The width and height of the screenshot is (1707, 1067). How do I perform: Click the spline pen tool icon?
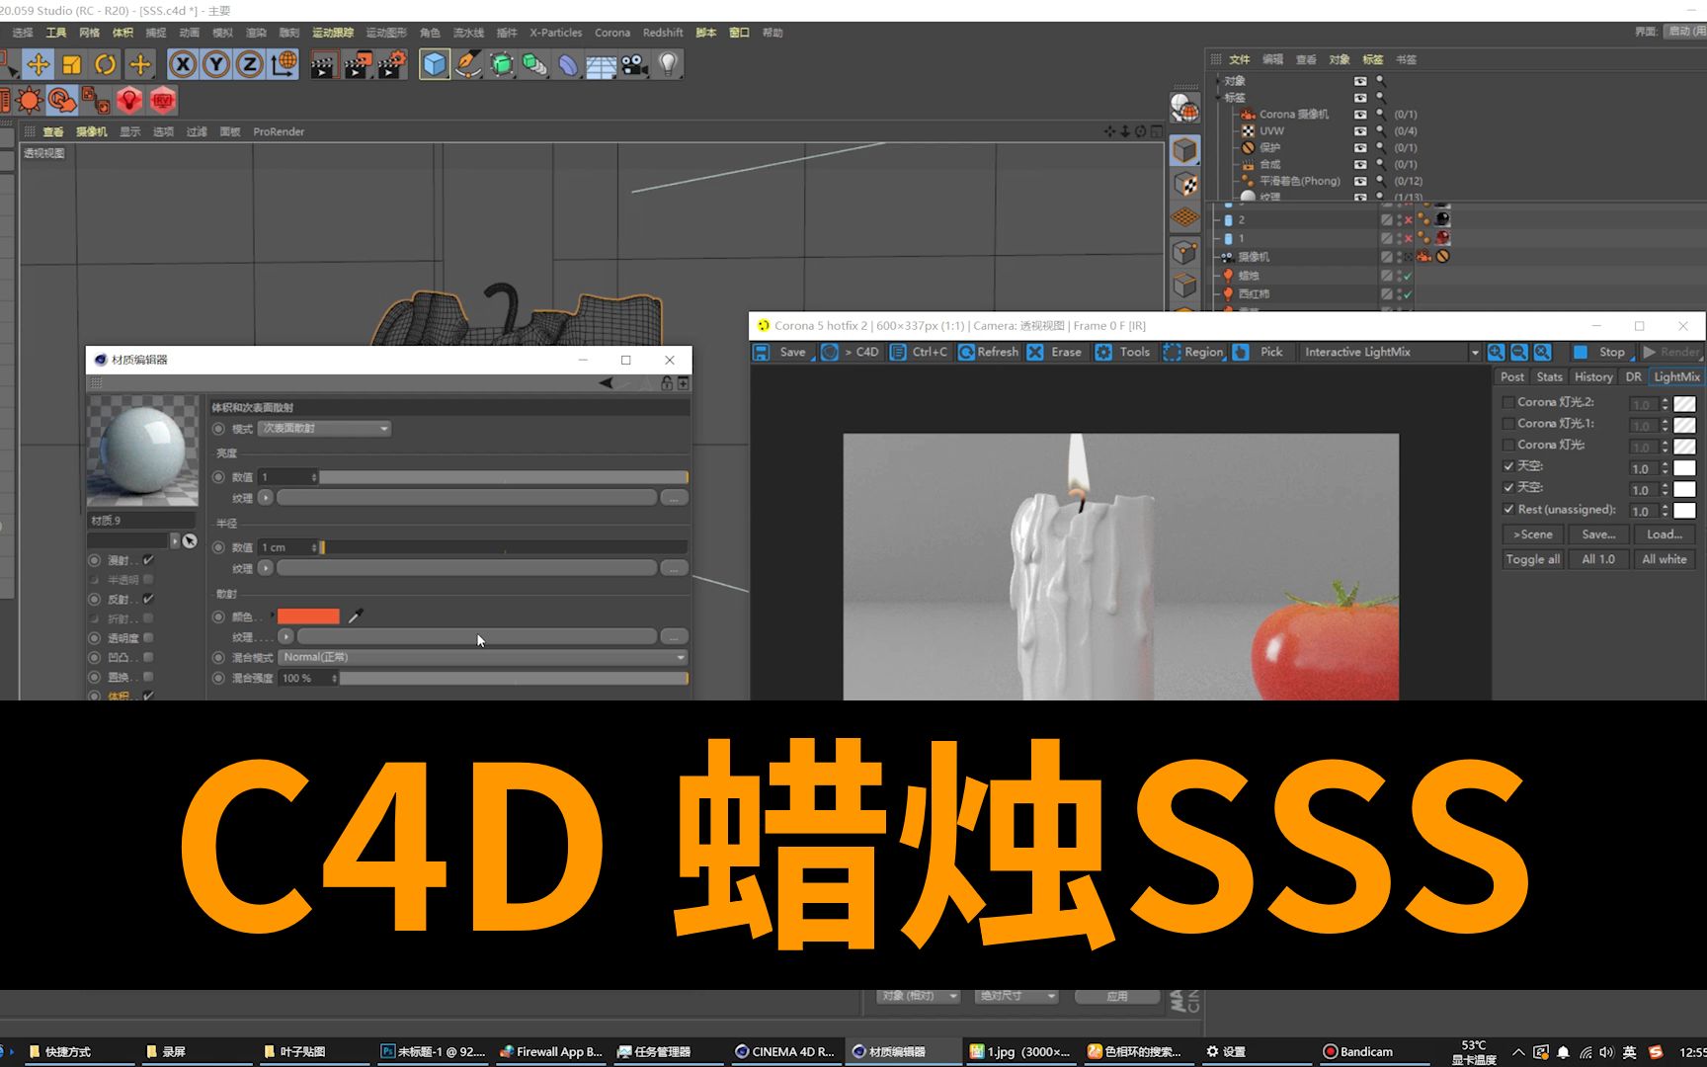pyautogui.click(x=468, y=65)
